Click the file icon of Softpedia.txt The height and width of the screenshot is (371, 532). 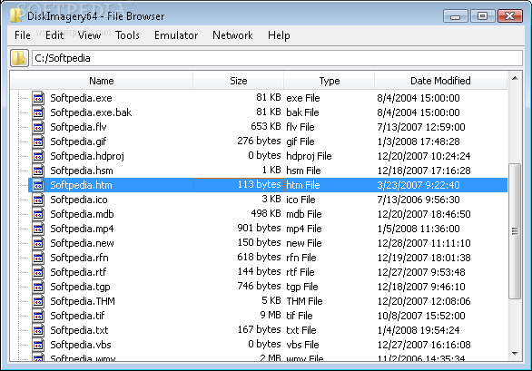click(38, 330)
